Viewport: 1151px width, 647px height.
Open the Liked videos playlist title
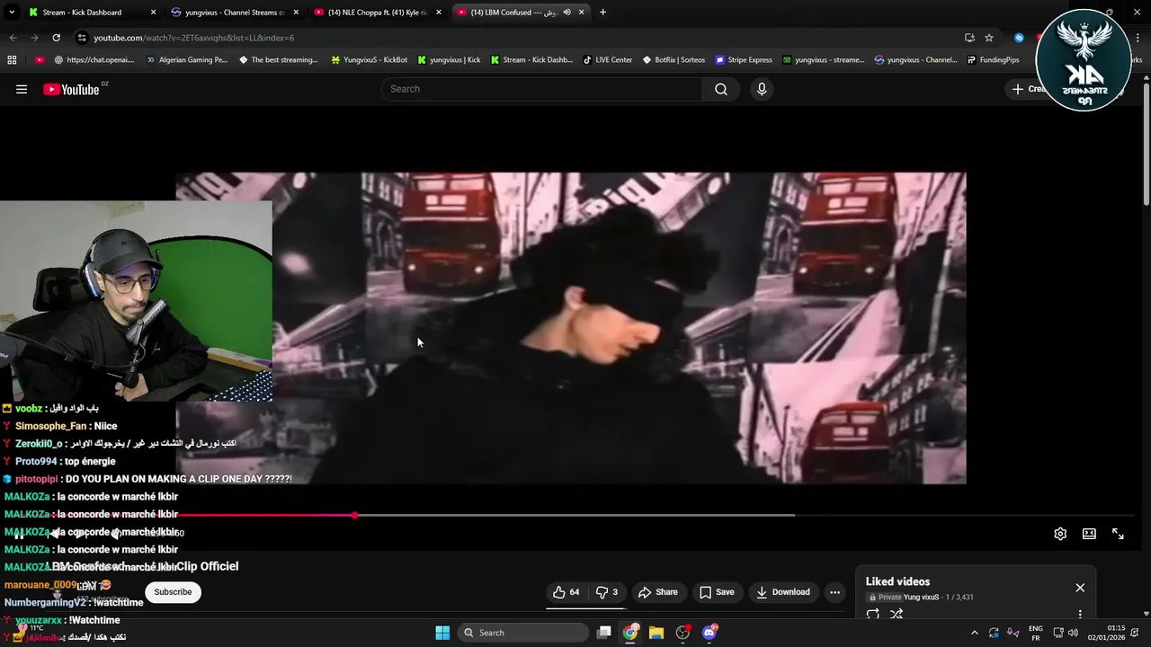[x=897, y=581]
